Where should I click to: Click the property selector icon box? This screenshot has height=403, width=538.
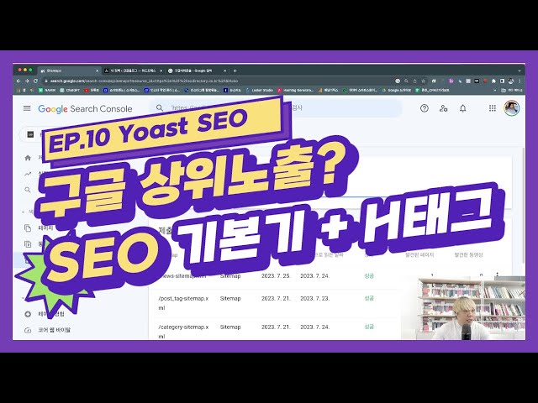click(30, 134)
